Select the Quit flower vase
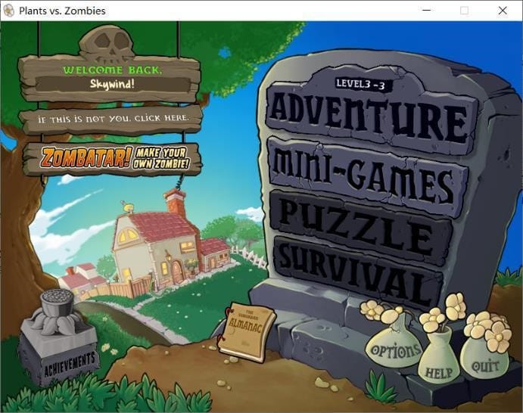The width and height of the screenshot is (523, 413). [484, 357]
